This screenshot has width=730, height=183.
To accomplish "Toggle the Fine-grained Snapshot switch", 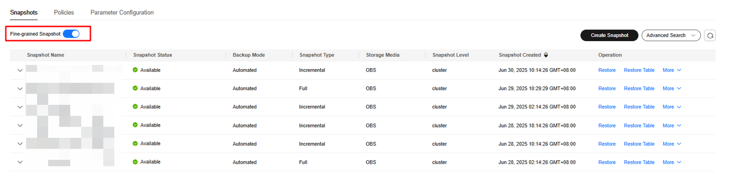I will 71,34.
